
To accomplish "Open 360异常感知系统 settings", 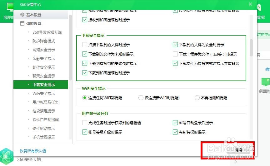I will pos(47,32).
